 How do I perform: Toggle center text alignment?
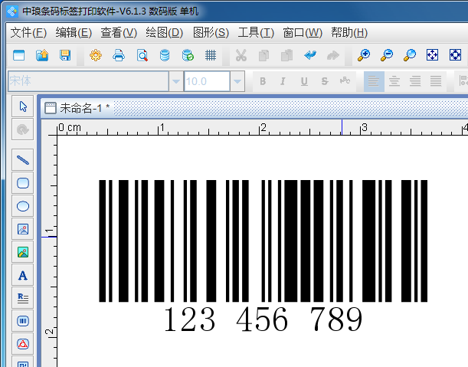(x=394, y=81)
